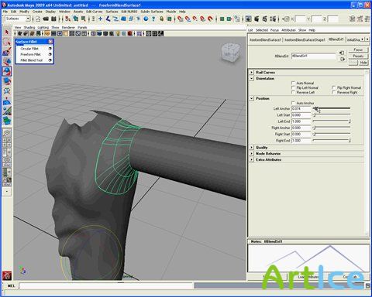Click the blue sphere mask icon
Image resolution: width=372 pixels, height=297 pixels.
146,19
